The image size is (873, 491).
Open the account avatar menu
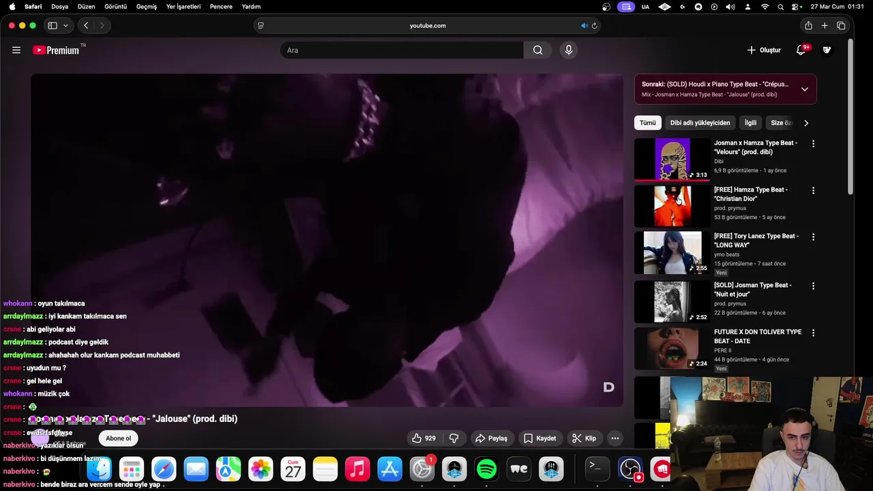point(827,50)
